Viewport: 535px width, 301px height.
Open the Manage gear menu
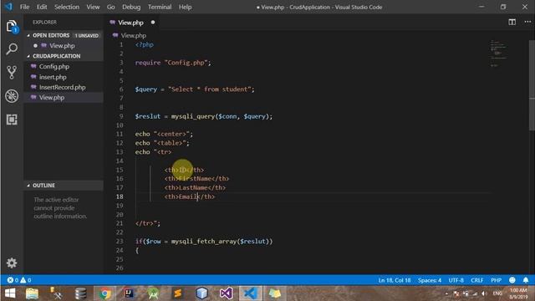[x=12, y=263]
